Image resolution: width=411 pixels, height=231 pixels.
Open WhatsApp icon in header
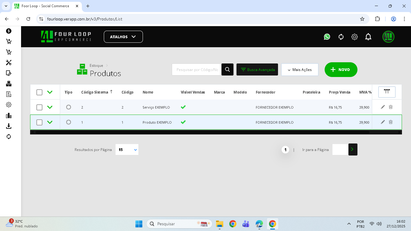coord(327,37)
